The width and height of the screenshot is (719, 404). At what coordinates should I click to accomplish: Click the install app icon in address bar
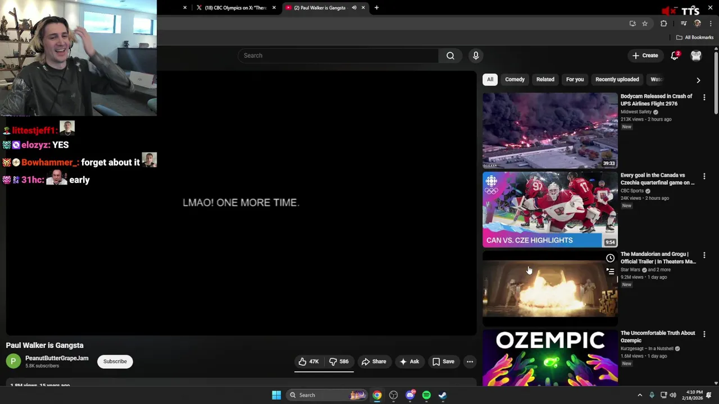coord(632,24)
